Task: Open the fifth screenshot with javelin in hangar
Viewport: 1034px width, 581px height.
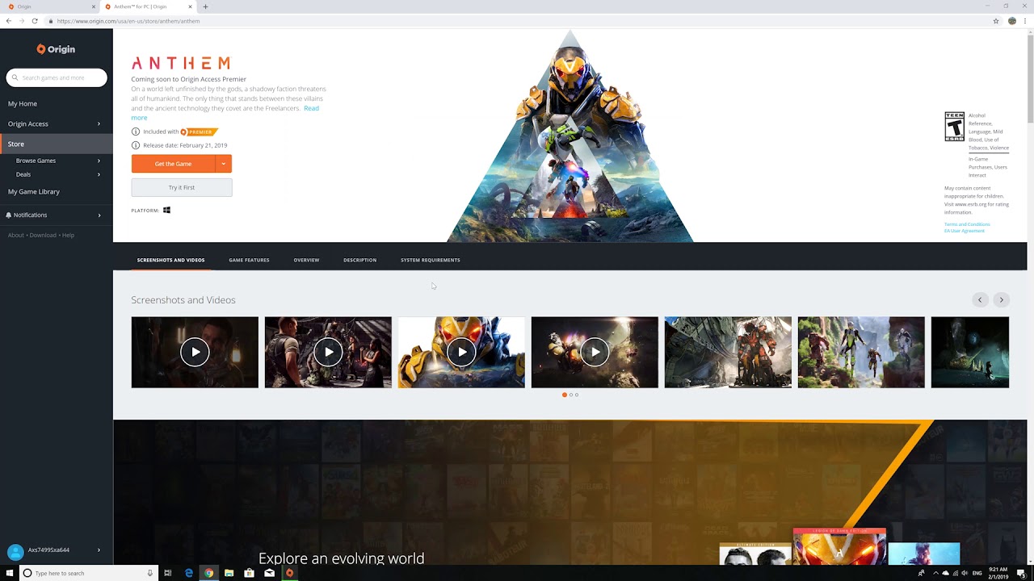Action: (x=728, y=352)
